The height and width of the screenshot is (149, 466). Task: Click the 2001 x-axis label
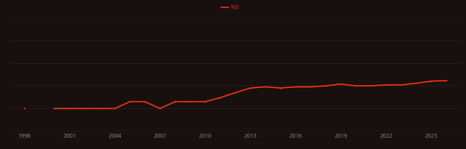(70, 136)
